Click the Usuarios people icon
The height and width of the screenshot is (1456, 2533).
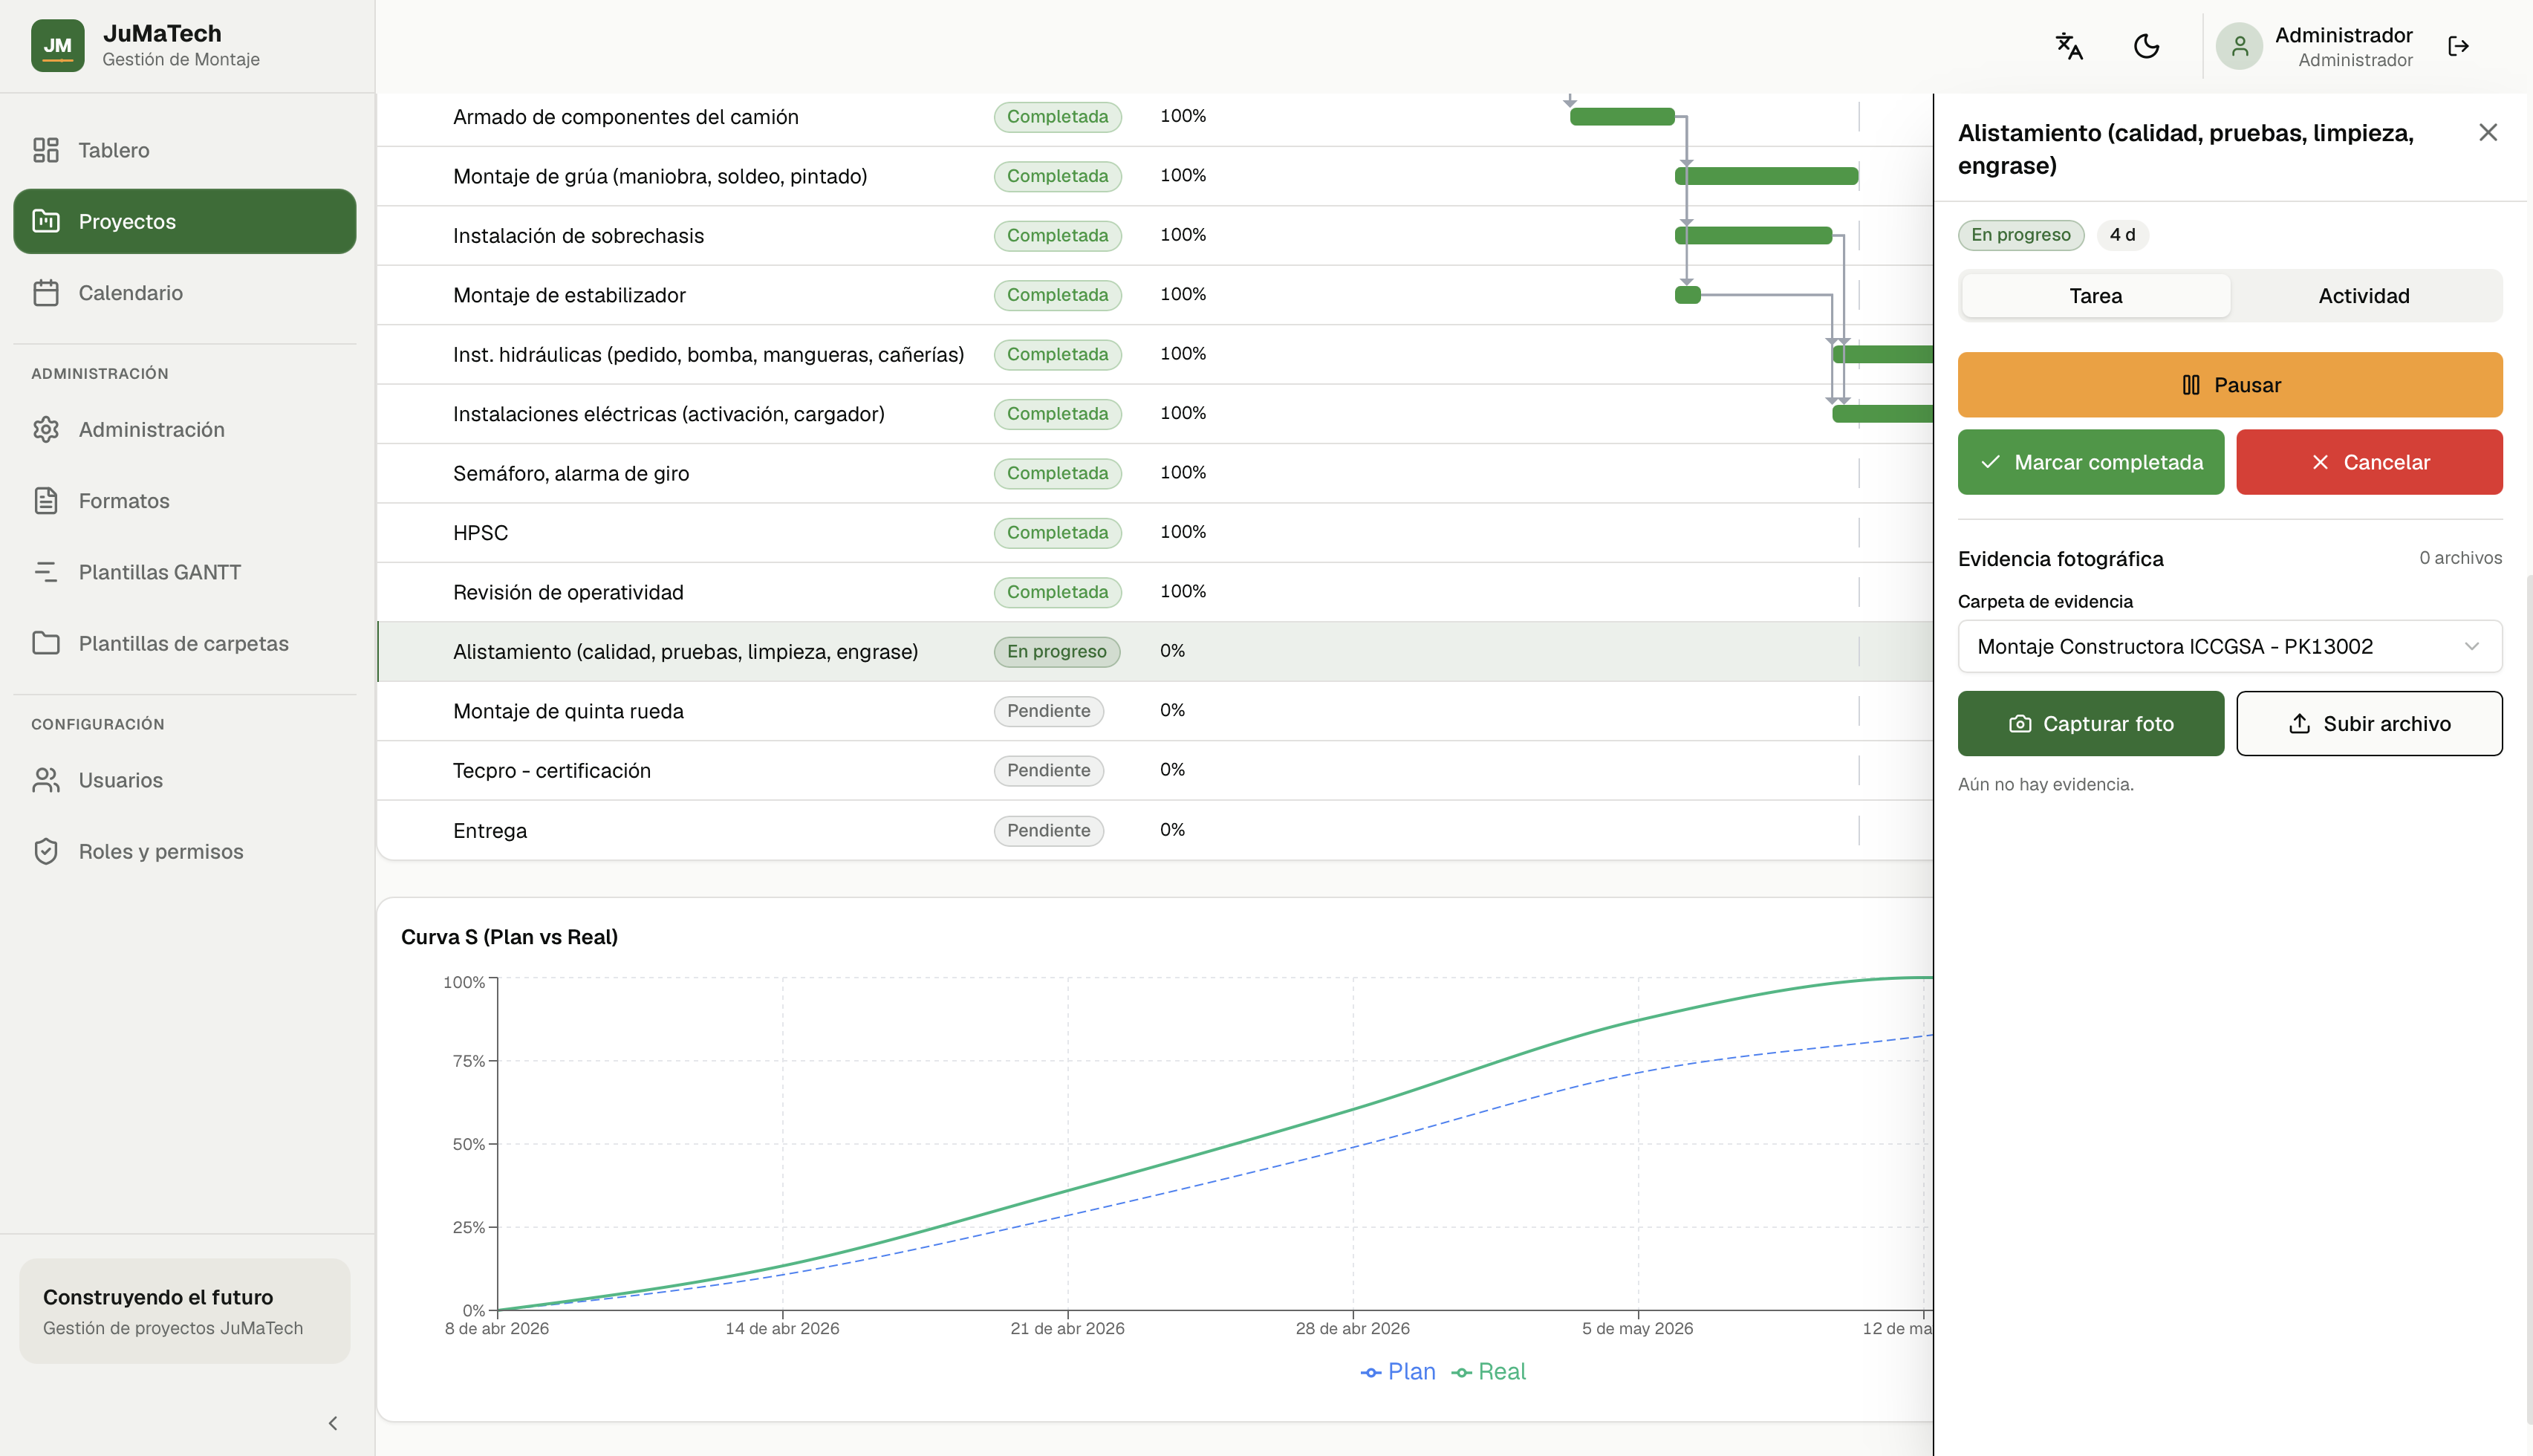[x=46, y=780]
